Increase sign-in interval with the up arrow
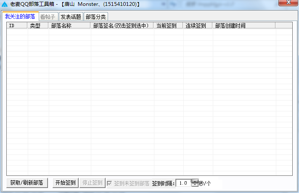Viewport: 299px width, 193px height. coord(194,181)
